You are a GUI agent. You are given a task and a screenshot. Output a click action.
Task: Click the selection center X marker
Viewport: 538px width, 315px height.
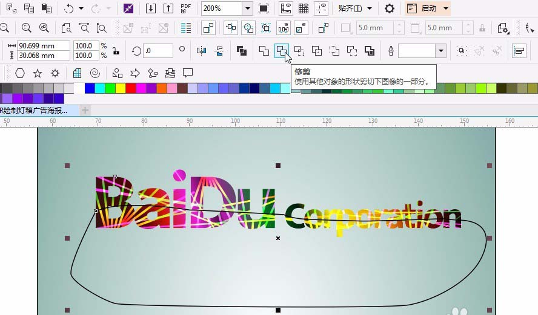point(278,238)
